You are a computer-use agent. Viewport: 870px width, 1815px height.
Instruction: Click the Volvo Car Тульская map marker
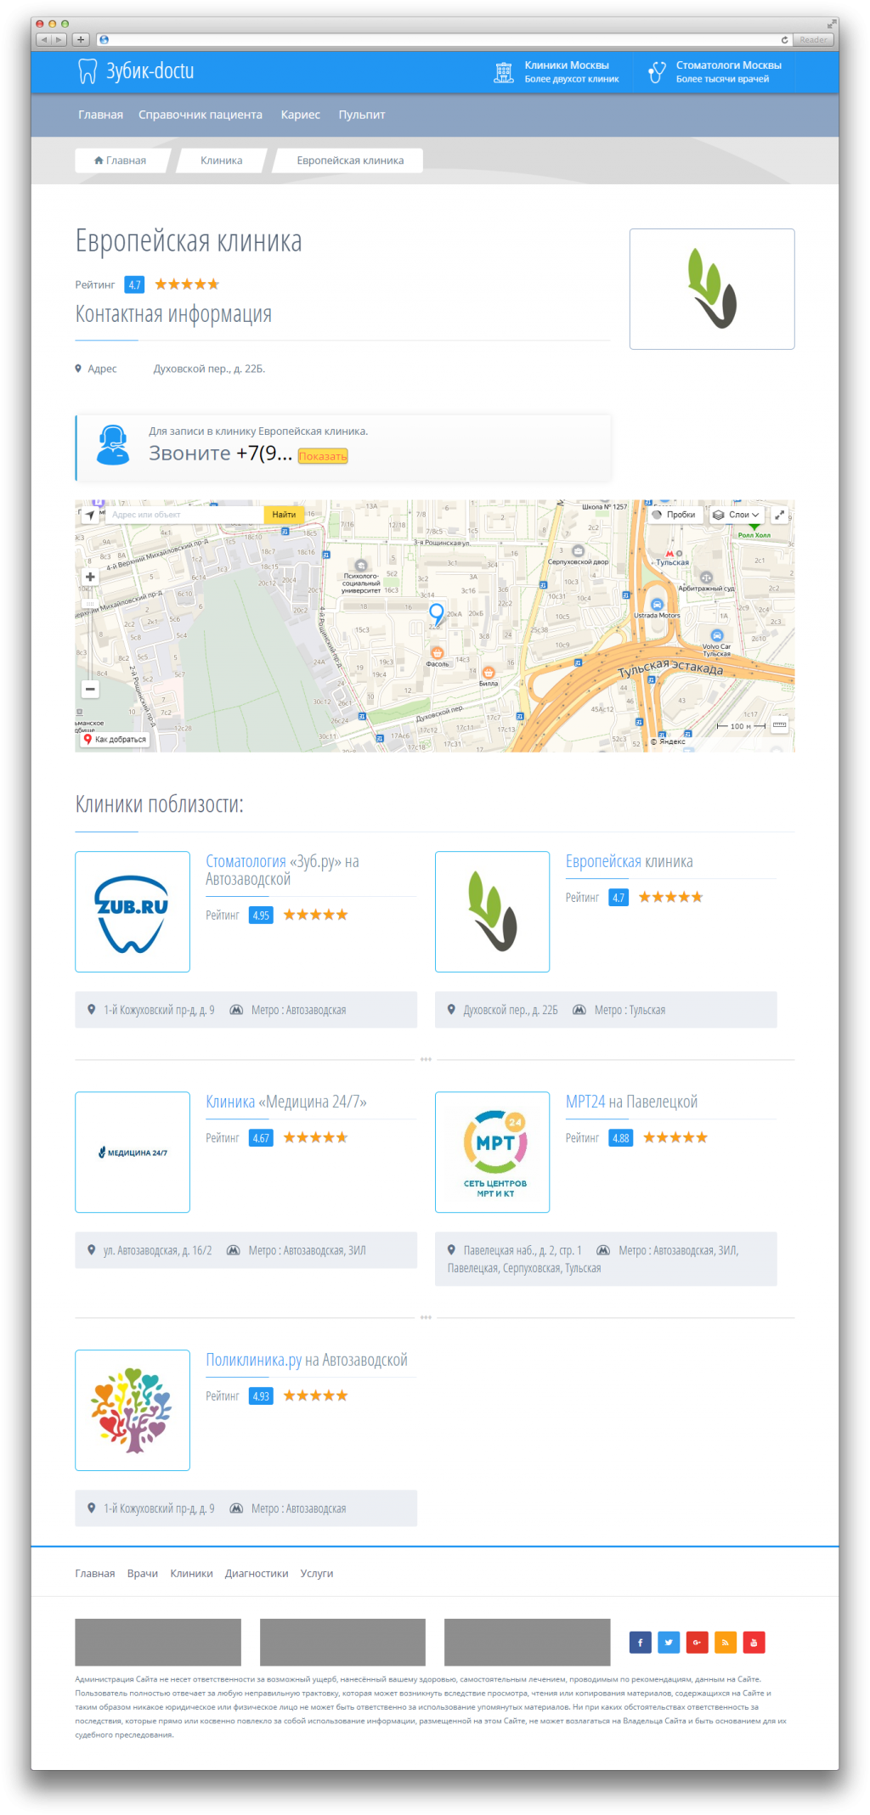click(x=717, y=635)
